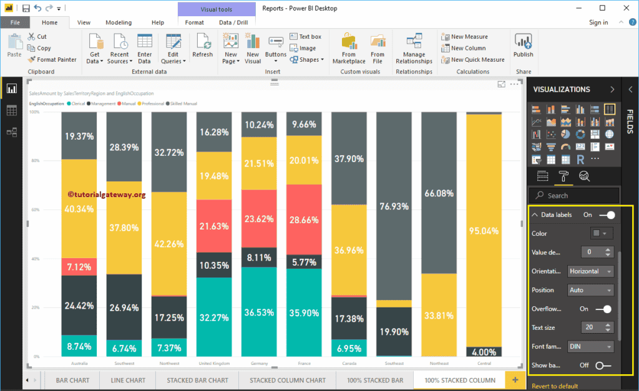This screenshot has height=391, width=639.
Task: Enable the Show background toggle
Action: point(605,365)
